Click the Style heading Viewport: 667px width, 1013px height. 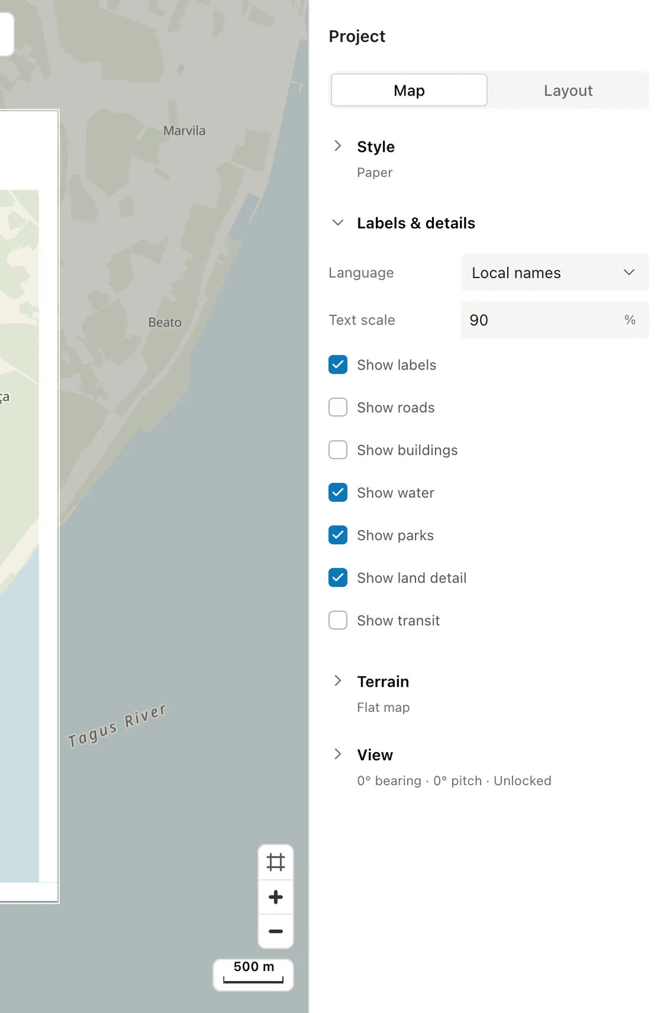[x=375, y=146]
